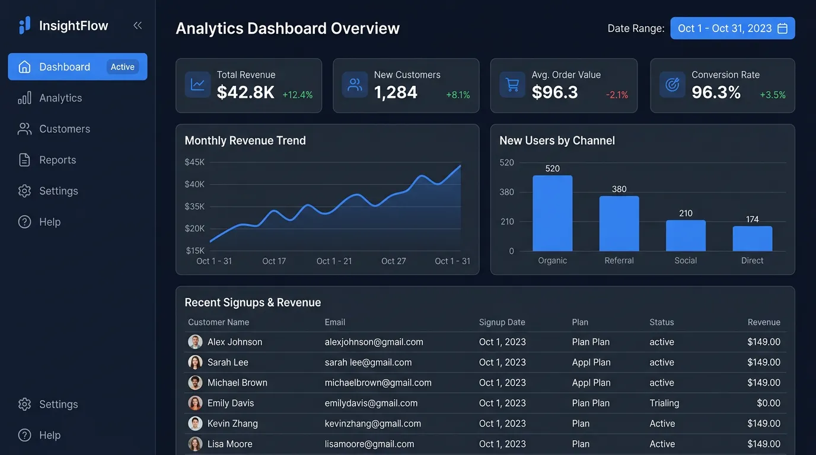The image size is (816, 455).
Task: Open the Analytics menu item
Action: [x=60, y=98]
